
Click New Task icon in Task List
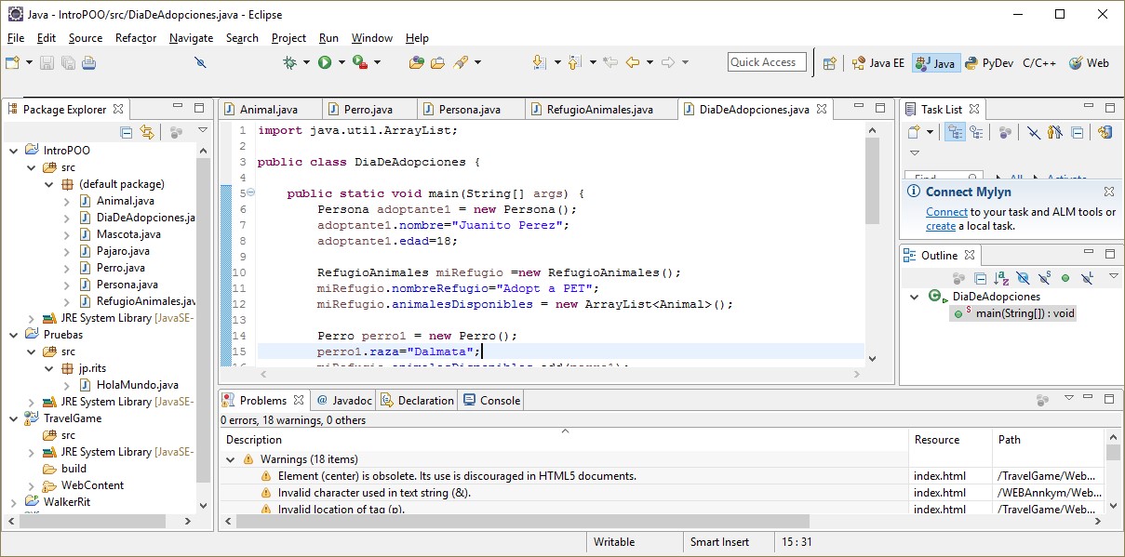pyautogui.click(x=914, y=132)
